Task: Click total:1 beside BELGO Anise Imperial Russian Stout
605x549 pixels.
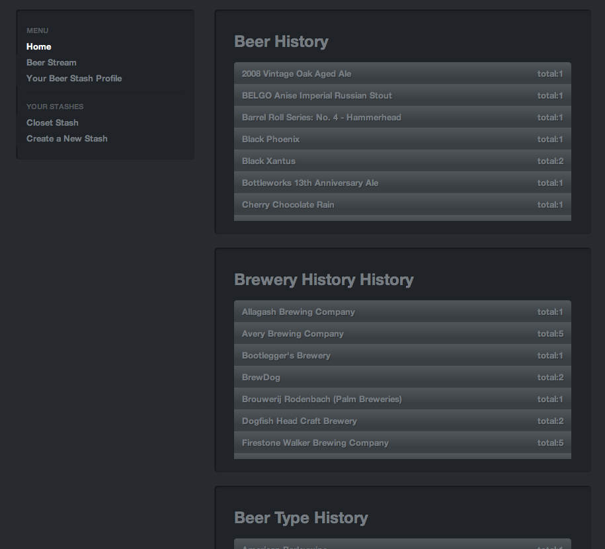Action: (x=550, y=96)
